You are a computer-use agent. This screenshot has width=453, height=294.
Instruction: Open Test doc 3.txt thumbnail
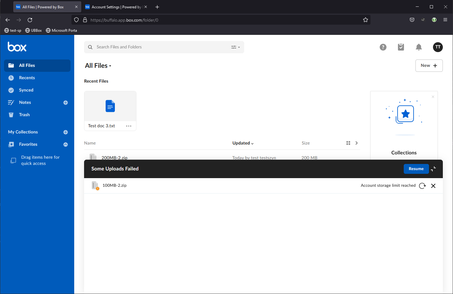click(110, 106)
